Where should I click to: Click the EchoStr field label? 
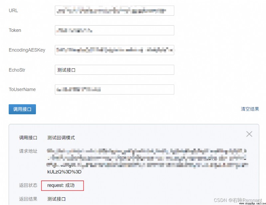click(17, 70)
